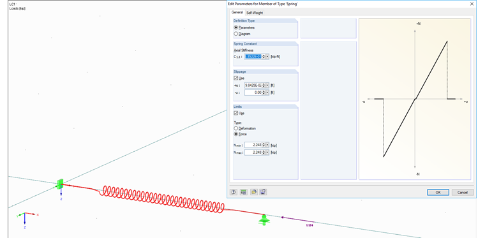Close the Edit Parameters dialog with X
485x238 pixels.
pyautogui.click(x=472, y=4)
